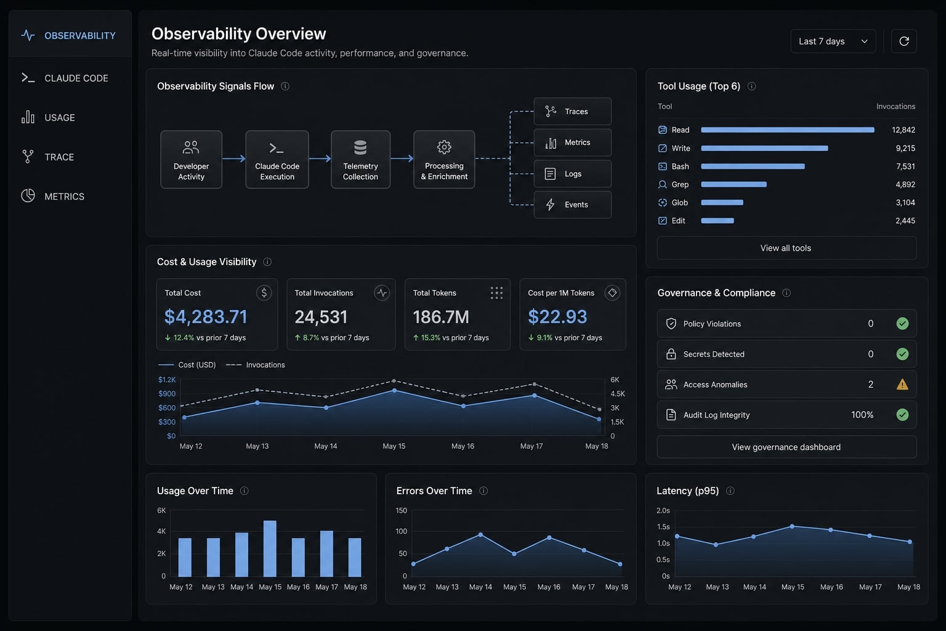Screen dimensions: 946x631
Task: Click the Read invocations usage bar
Action: click(x=788, y=130)
